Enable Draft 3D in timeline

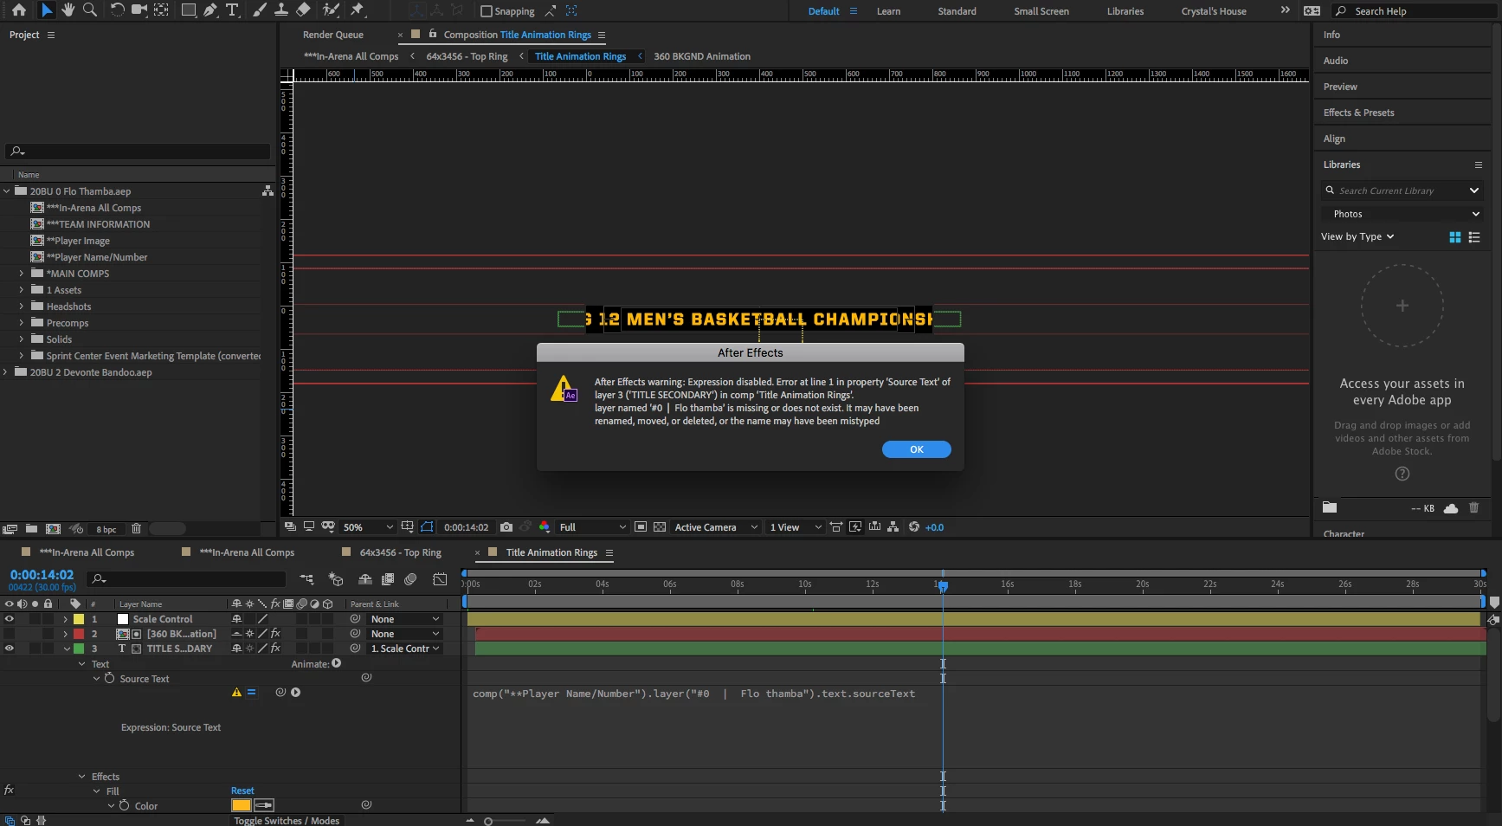336,579
